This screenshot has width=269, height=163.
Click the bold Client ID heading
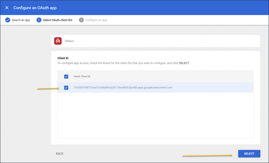click(63, 58)
